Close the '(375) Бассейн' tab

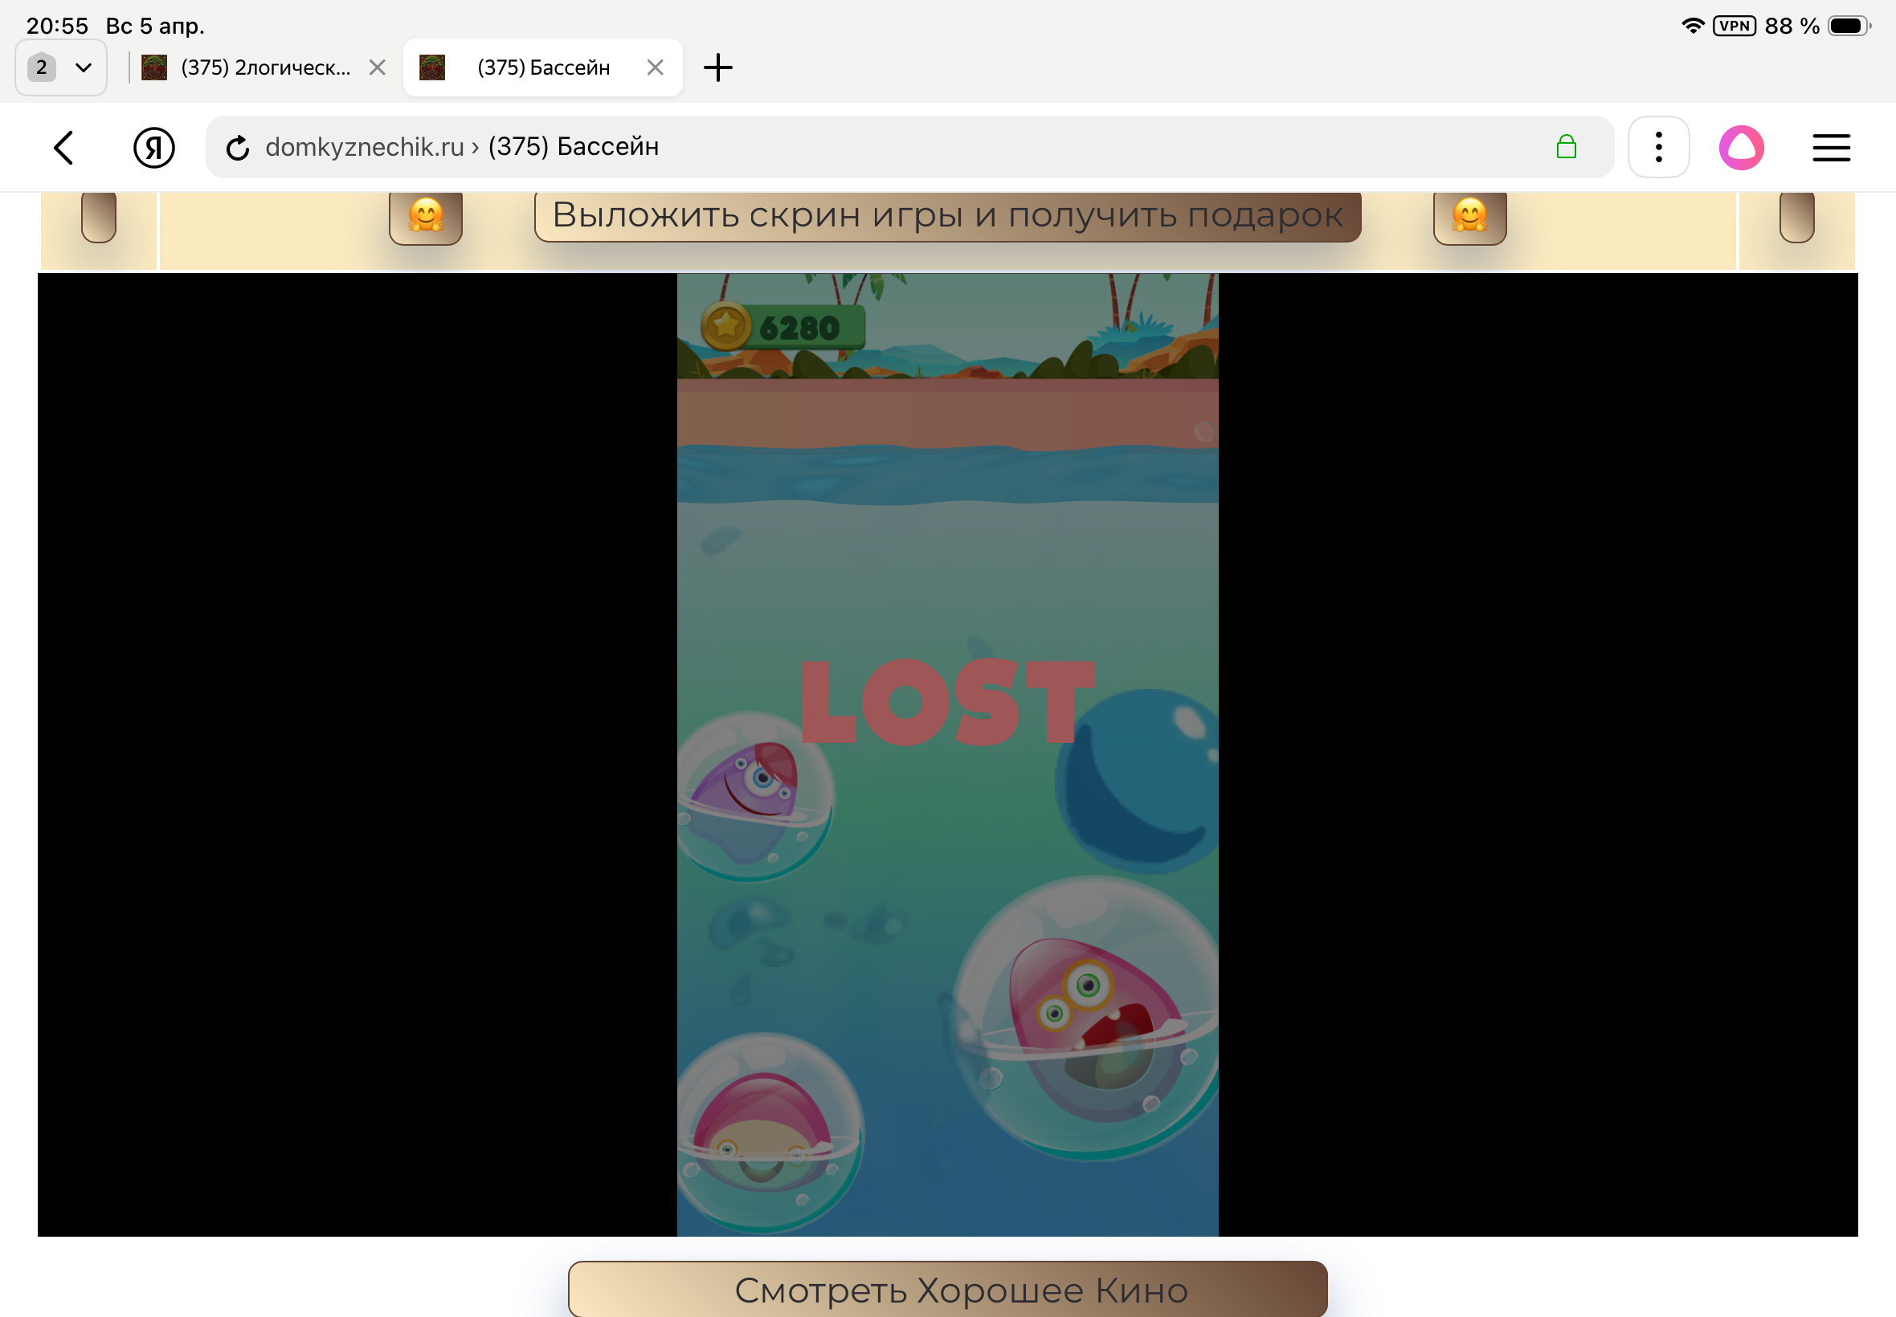(x=656, y=67)
